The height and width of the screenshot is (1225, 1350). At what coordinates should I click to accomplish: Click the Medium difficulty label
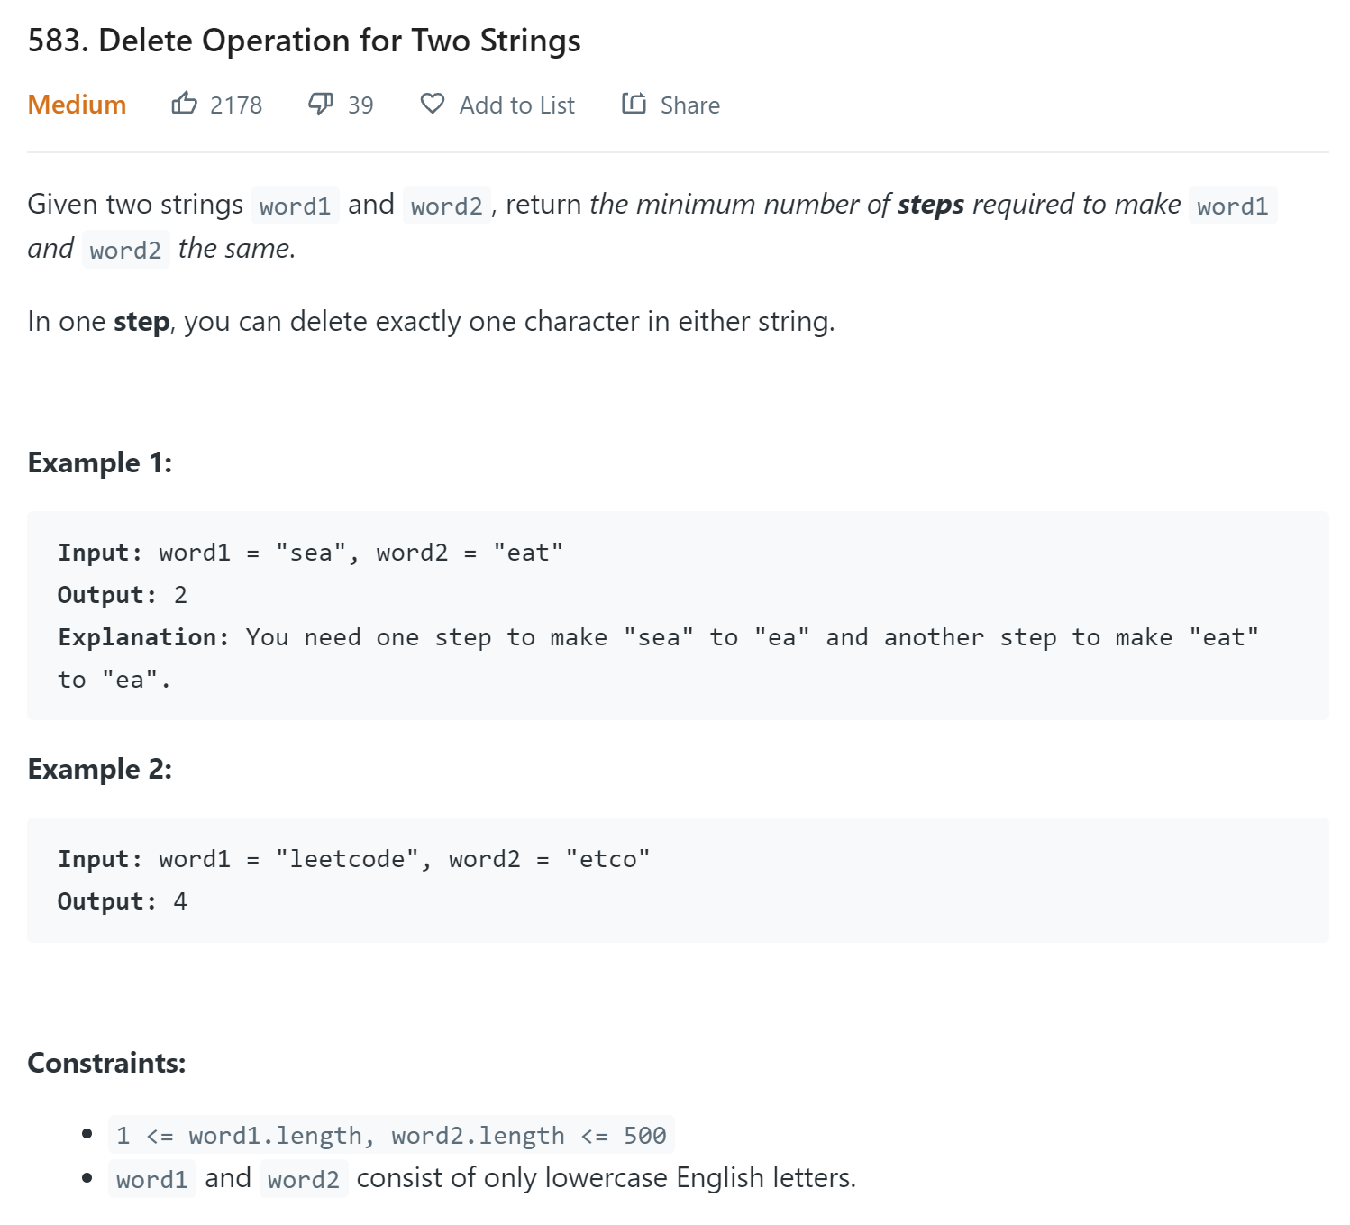[x=77, y=105]
